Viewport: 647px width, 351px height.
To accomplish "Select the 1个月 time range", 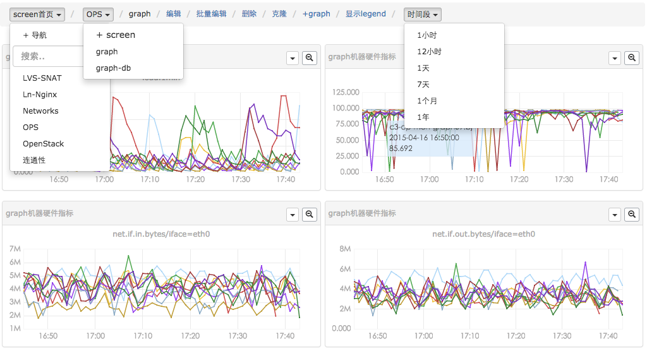I will [x=427, y=101].
